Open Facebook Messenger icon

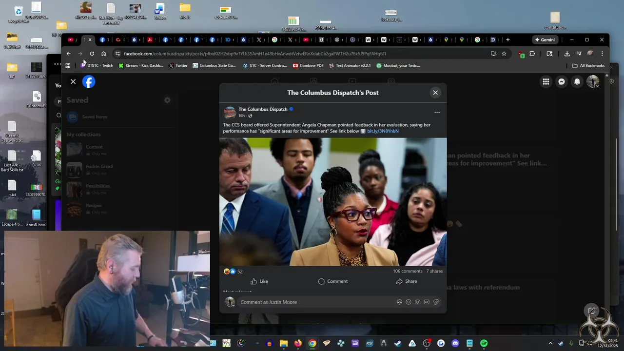[x=562, y=82]
